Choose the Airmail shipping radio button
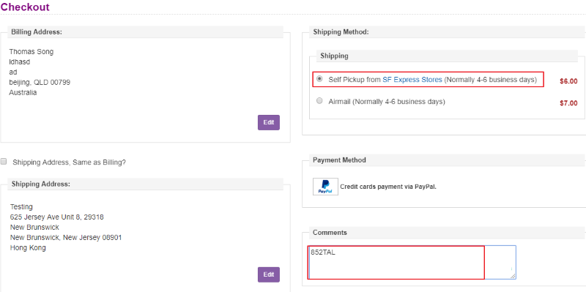The image size is (586, 292). [319, 100]
